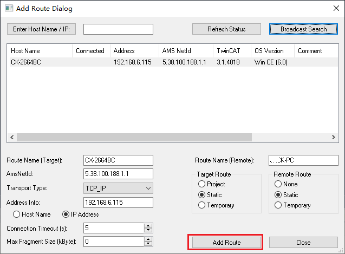Select Temporary under Target Route
This screenshot has width=345, height=254.
[202, 205]
